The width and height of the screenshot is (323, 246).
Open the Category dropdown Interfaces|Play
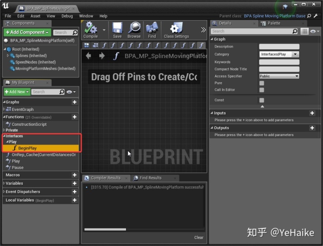click(279, 54)
